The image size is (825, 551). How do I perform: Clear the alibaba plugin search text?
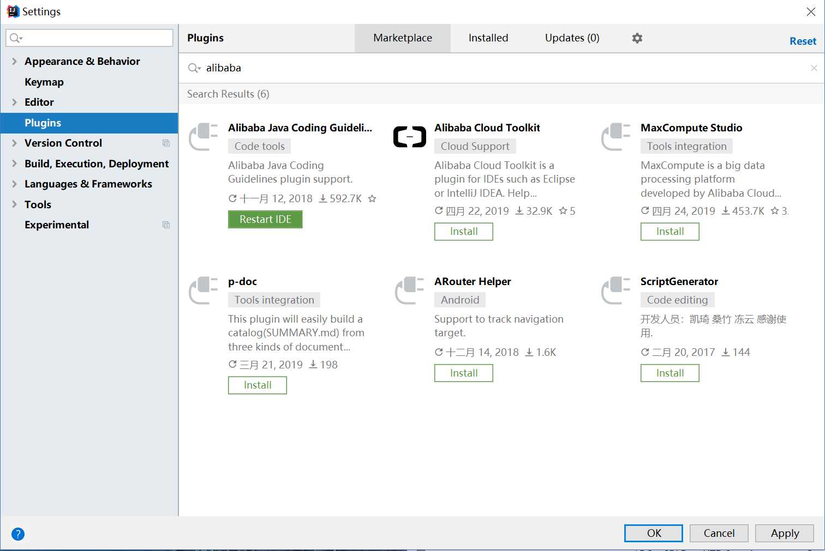pyautogui.click(x=814, y=68)
